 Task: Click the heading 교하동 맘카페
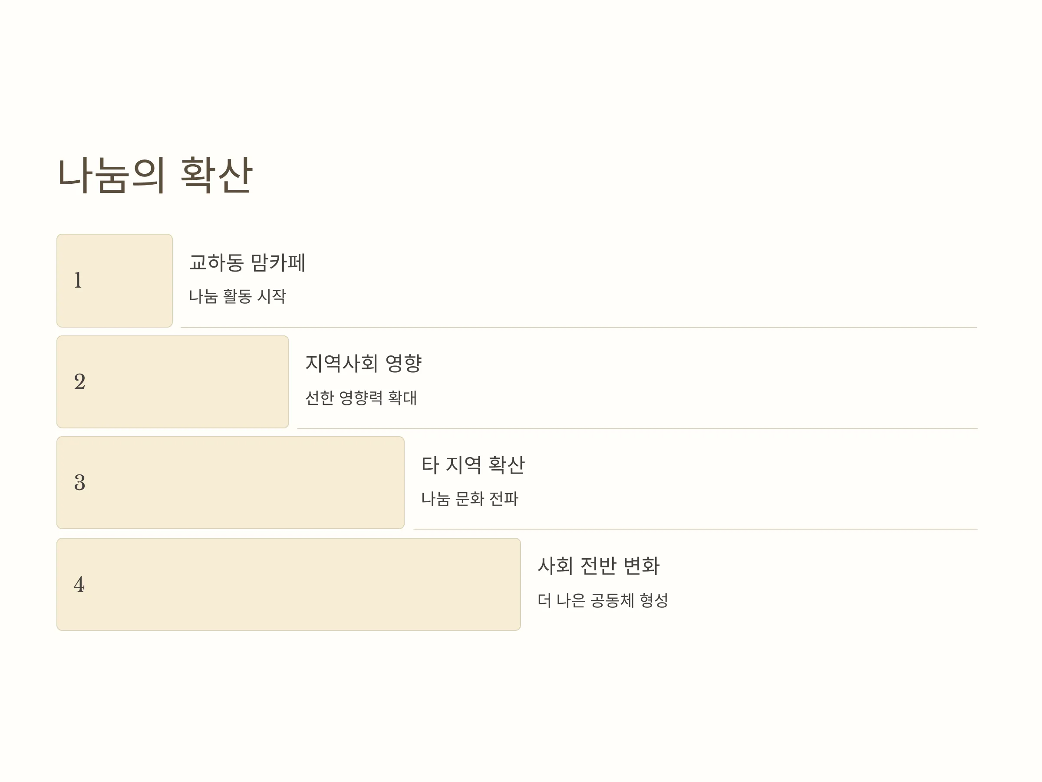247,262
